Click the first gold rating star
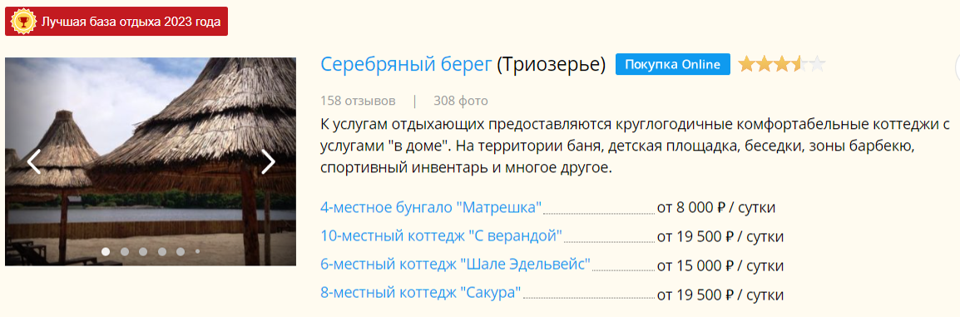Screen dimensions: 960x317 746,64
